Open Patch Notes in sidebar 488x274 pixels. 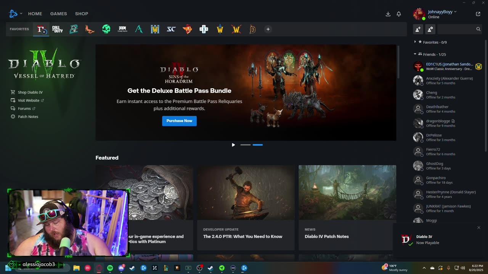[24, 116]
